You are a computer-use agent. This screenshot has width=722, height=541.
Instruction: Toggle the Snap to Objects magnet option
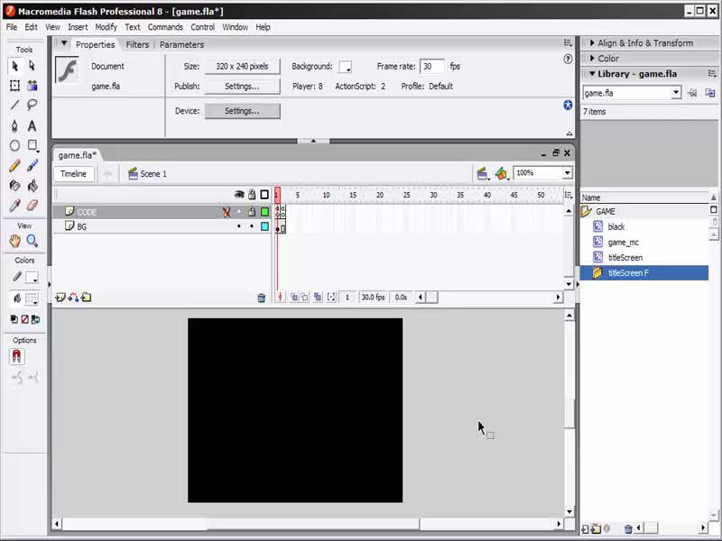[16, 357]
